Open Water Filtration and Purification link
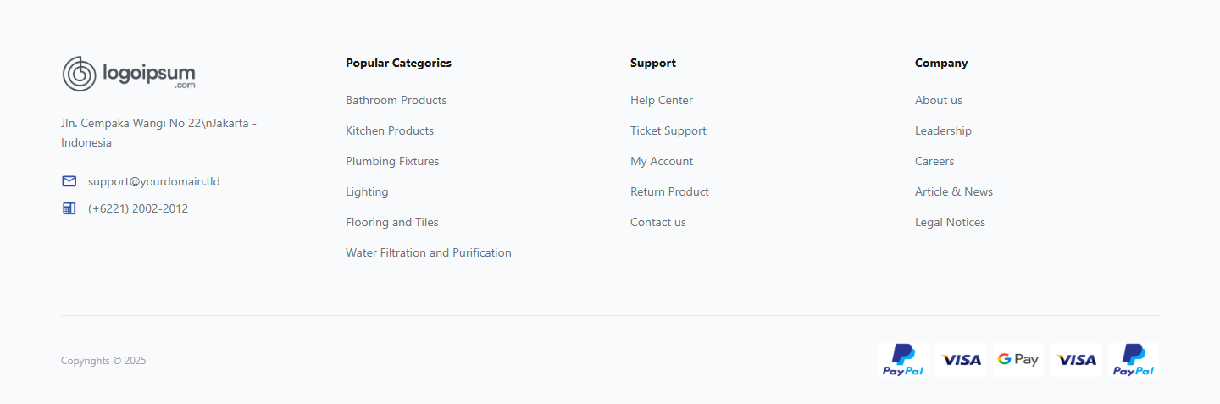1220x404 pixels. pos(428,252)
